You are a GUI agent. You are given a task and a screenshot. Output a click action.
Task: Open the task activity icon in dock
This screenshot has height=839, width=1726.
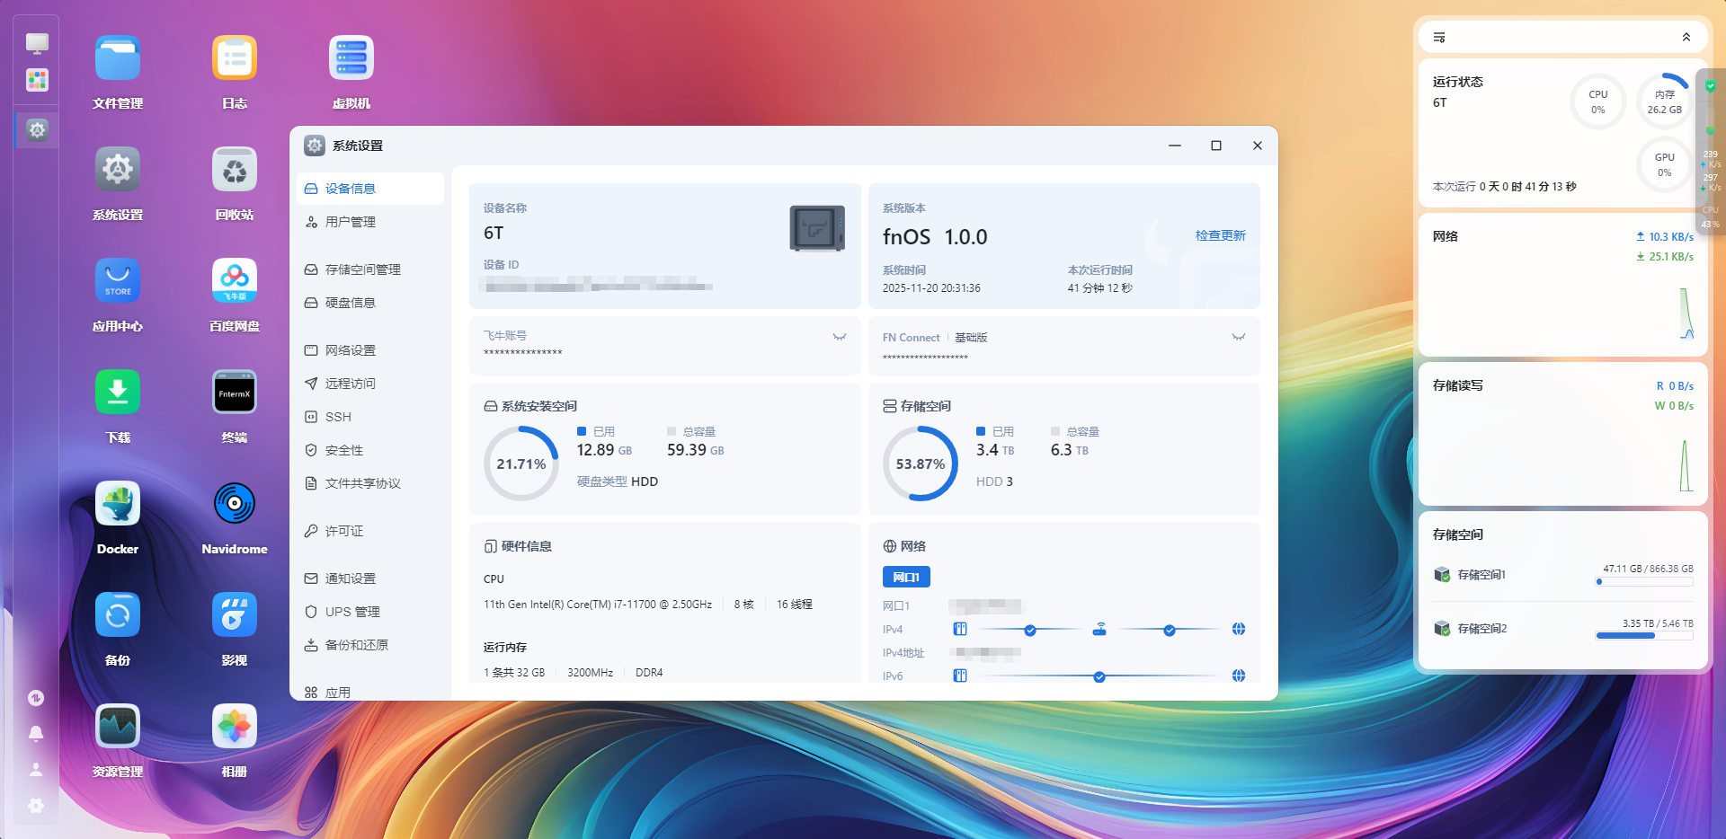(36, 698)
